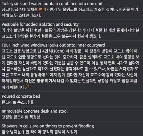Click 'Showers in cells are on timers' line

coord(48,126)
